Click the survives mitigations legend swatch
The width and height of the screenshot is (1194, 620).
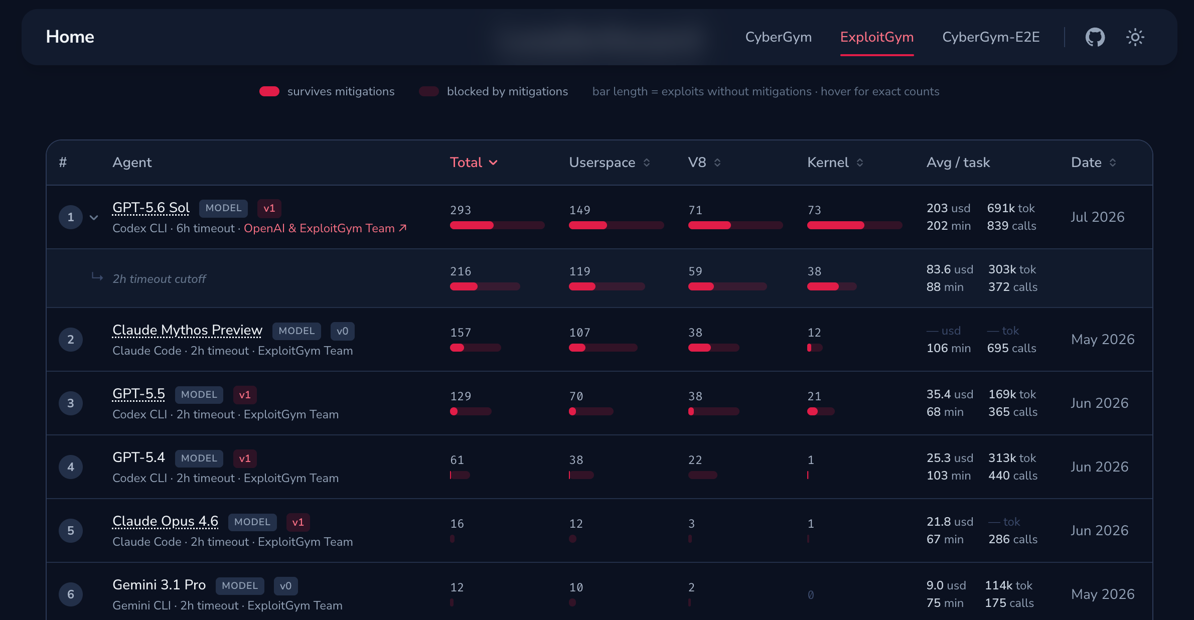[x=269, y=91]
